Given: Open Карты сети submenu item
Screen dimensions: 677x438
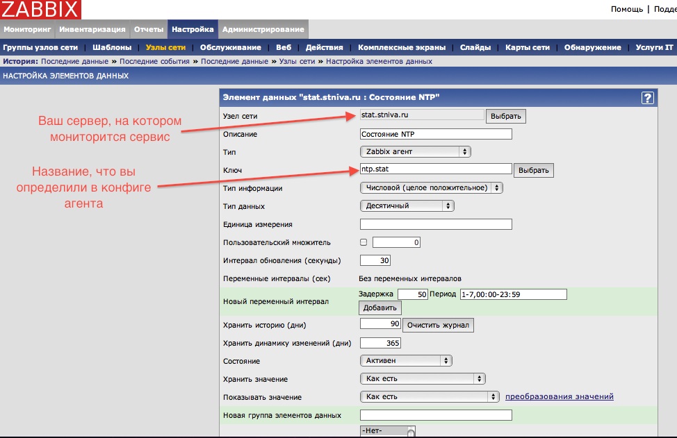Looking at the screenshot, I should point(528,47).
